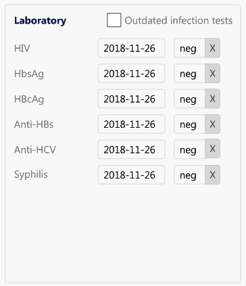Clear the HbsAg result with X

(212, 74)
